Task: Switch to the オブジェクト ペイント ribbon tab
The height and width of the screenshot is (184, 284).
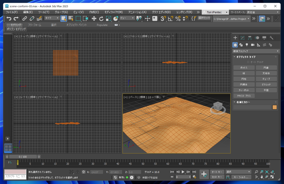Action: pyautogui.click(x=76, y=25)
